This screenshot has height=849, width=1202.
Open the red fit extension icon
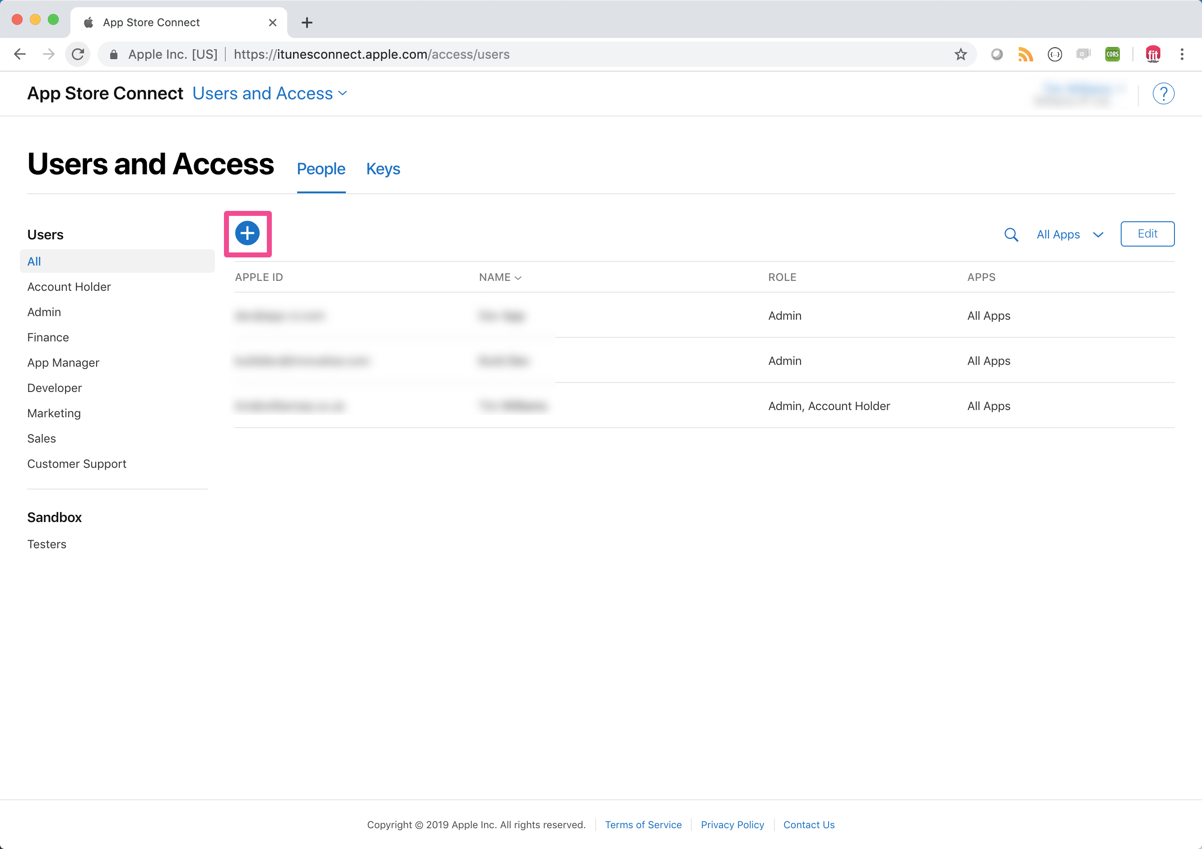pos(1153,54)
